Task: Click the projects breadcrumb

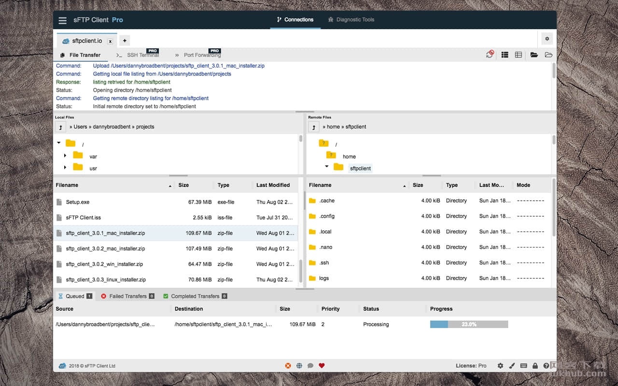Action: (x=145, y=127)
